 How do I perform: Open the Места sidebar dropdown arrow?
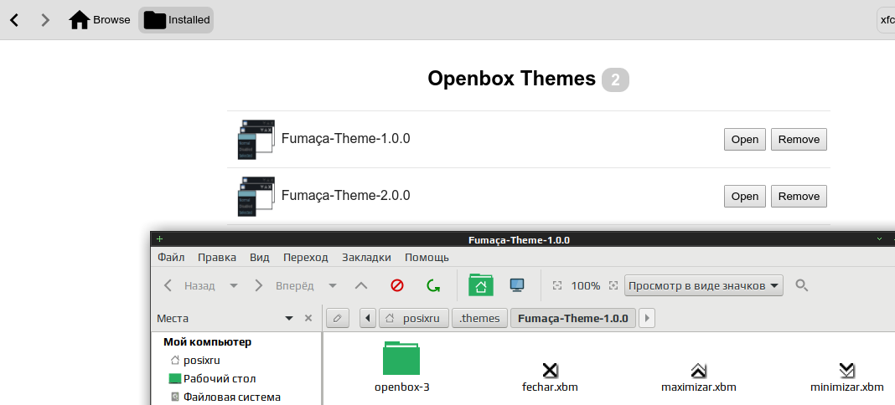point(289,319)
